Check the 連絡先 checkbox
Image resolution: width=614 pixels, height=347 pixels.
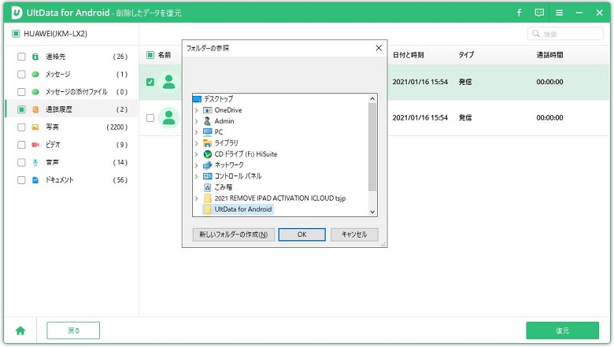click(21, 57)
